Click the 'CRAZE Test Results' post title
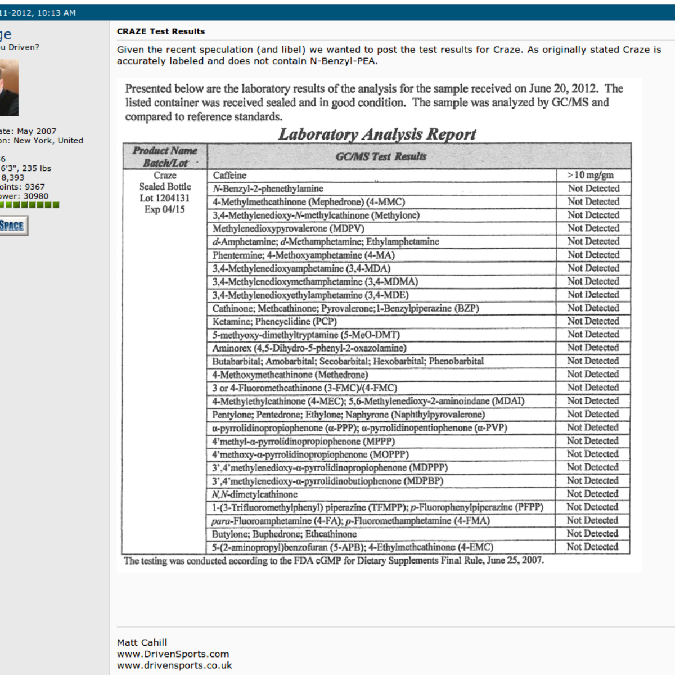Viewport: 675px width, 675px height. click(x=161, y=31)
